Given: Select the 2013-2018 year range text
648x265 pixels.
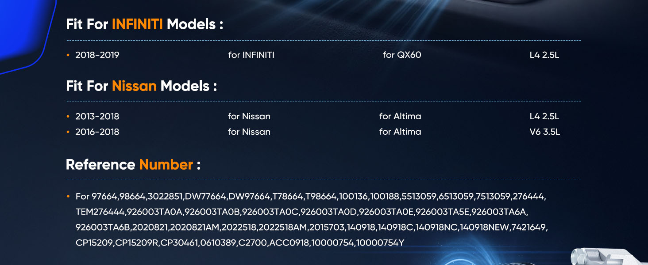Looking at the screenshot, I should [97, 117].
